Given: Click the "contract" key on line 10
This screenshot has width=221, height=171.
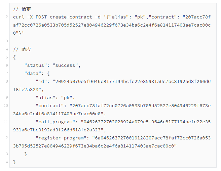Looking at the screenshot, I should coord(49,106).
